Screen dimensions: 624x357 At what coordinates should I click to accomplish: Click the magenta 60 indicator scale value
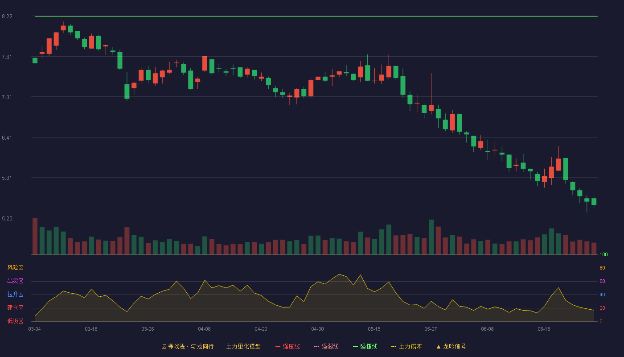602,282
